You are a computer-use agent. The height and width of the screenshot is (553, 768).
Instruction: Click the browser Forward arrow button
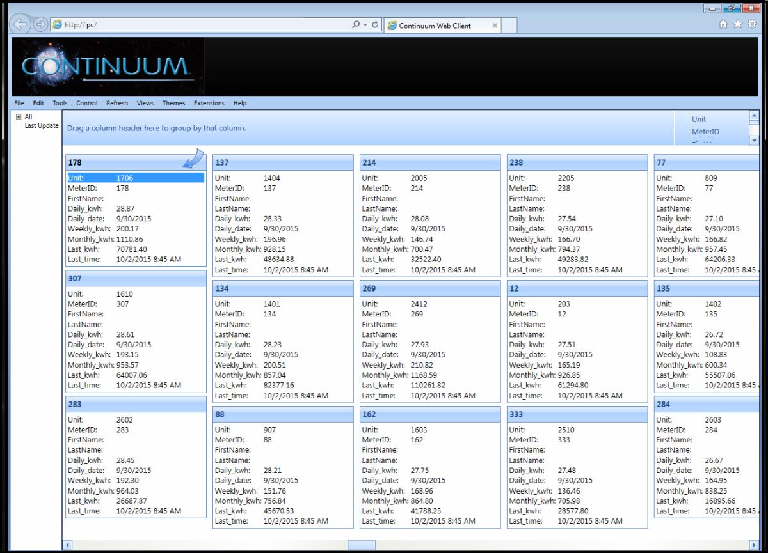(42, 25)
